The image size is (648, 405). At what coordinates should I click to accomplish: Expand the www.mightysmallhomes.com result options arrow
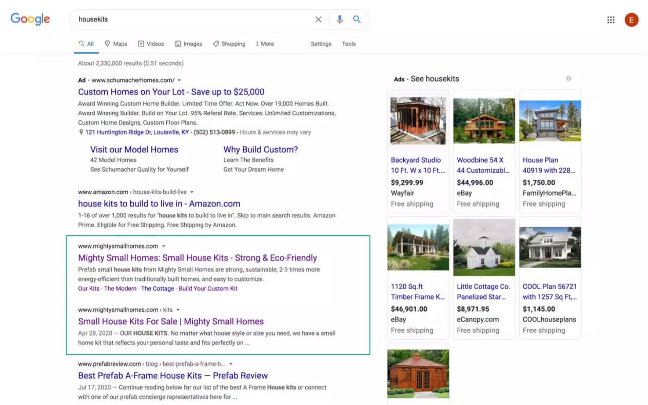(164, 247)
